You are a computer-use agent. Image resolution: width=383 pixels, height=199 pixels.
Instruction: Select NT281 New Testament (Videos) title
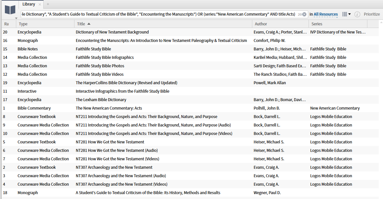(x=117, y=159)
